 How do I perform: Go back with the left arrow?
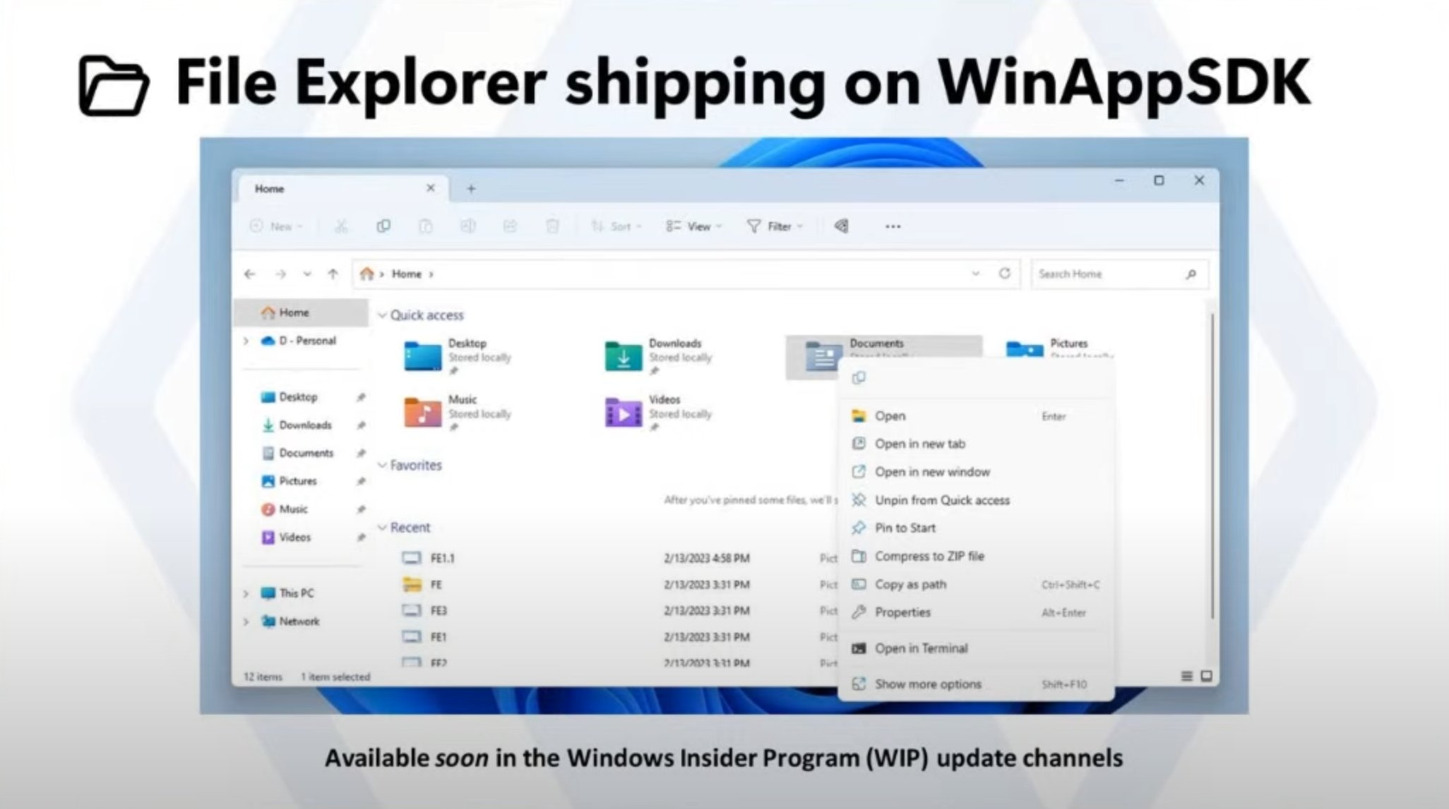(249, 274)
